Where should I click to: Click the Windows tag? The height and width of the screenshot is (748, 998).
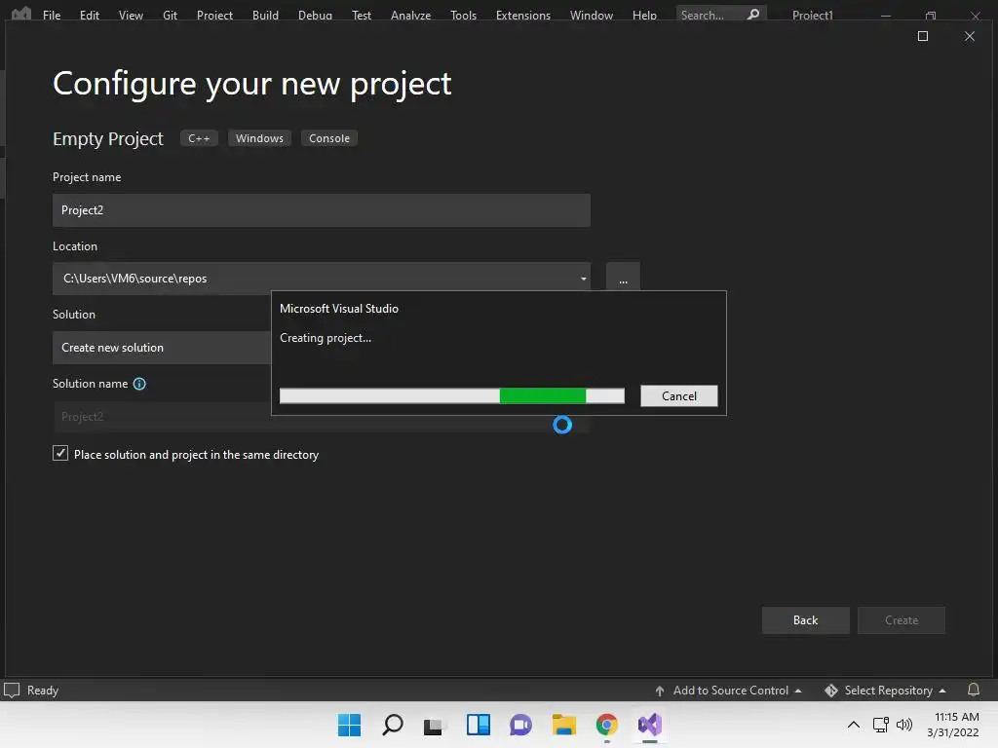259,138
